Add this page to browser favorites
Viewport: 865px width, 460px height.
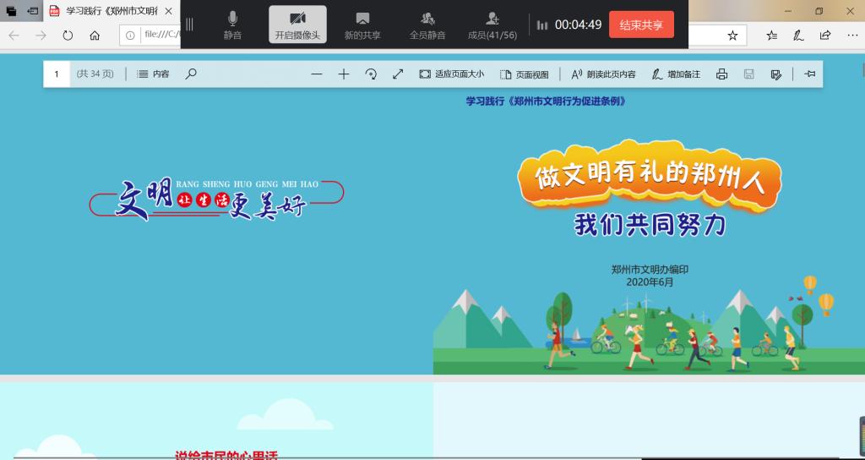coord(732,36)
